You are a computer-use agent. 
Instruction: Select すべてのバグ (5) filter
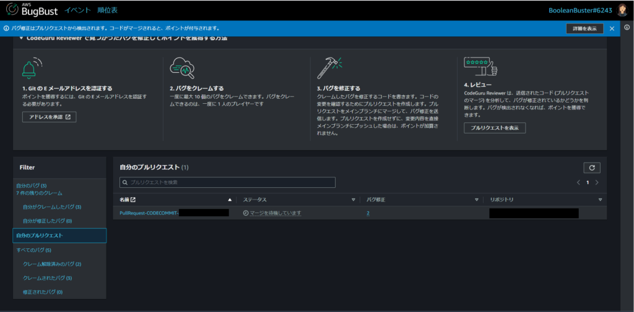pos(34,250)
